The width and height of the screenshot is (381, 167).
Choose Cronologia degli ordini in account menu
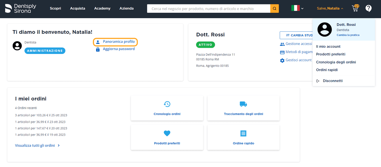[x=336, y=62]
